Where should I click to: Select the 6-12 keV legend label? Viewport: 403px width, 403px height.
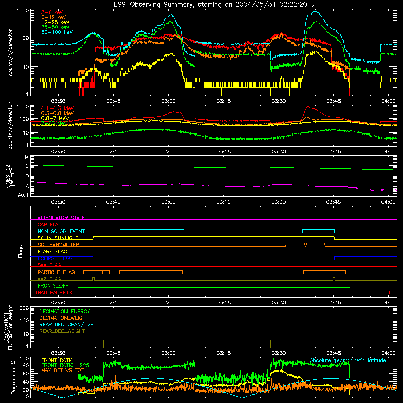pyautogui.click(x=54, y=17)
